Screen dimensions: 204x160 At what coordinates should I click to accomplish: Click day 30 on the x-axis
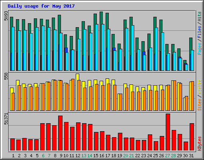tap(185, 156)
